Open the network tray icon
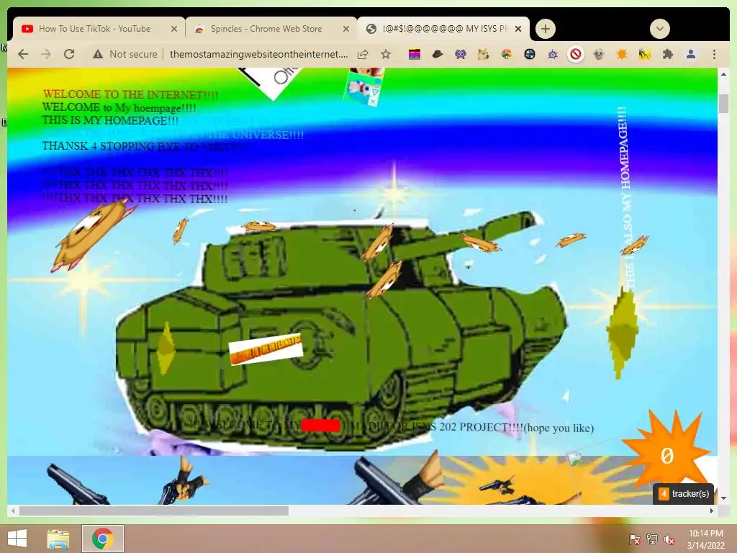737x553 pixels. pos(652,539)
